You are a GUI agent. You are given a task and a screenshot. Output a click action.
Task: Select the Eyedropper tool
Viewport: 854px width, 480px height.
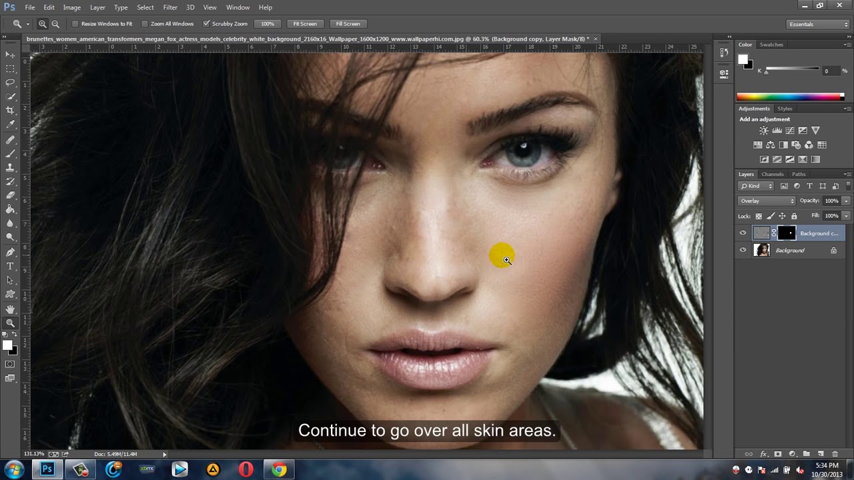pos(10,125)
